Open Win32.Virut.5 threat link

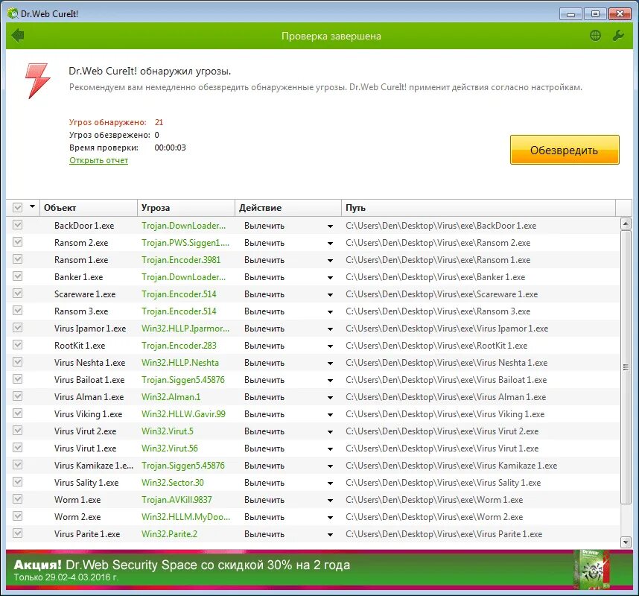coord(168,431)
